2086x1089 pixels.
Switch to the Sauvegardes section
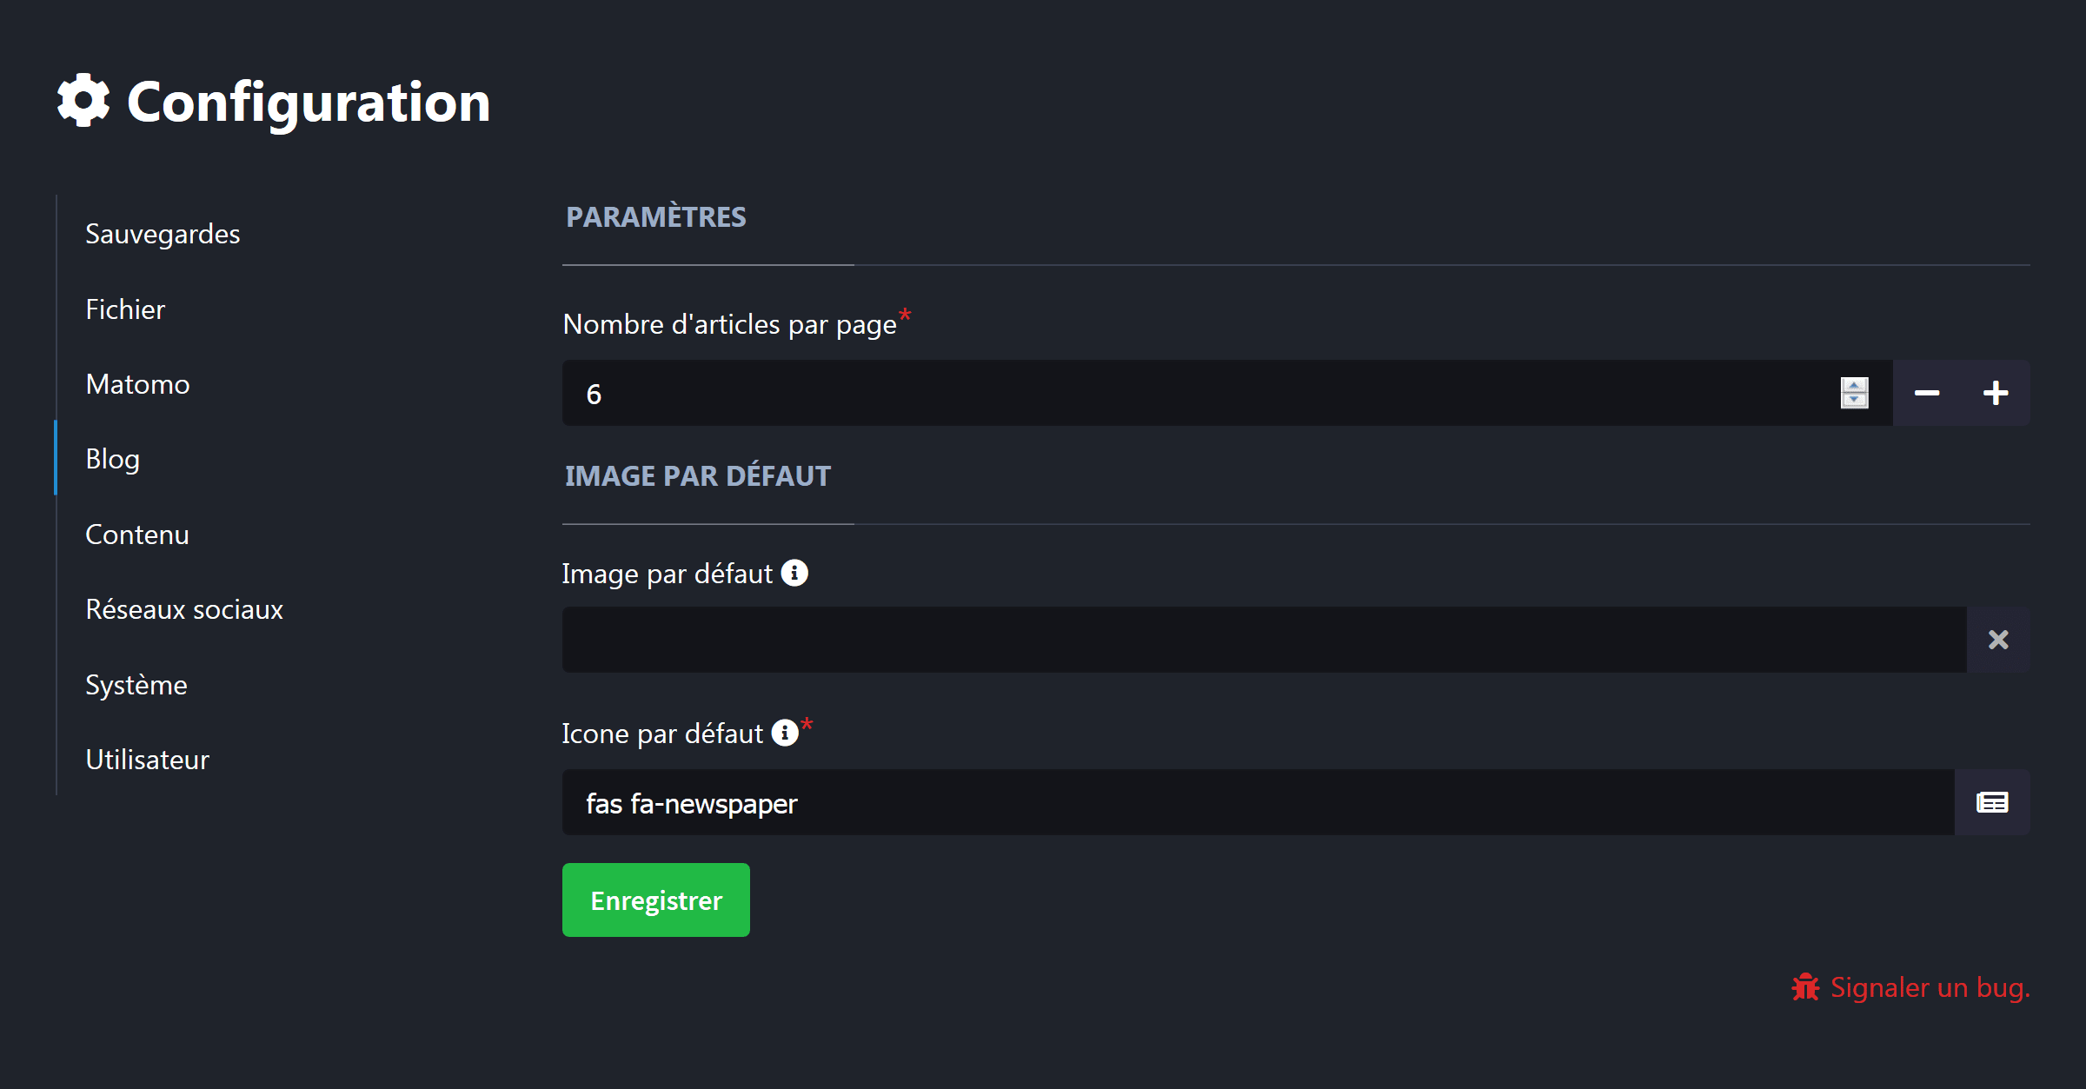[163, 233]
